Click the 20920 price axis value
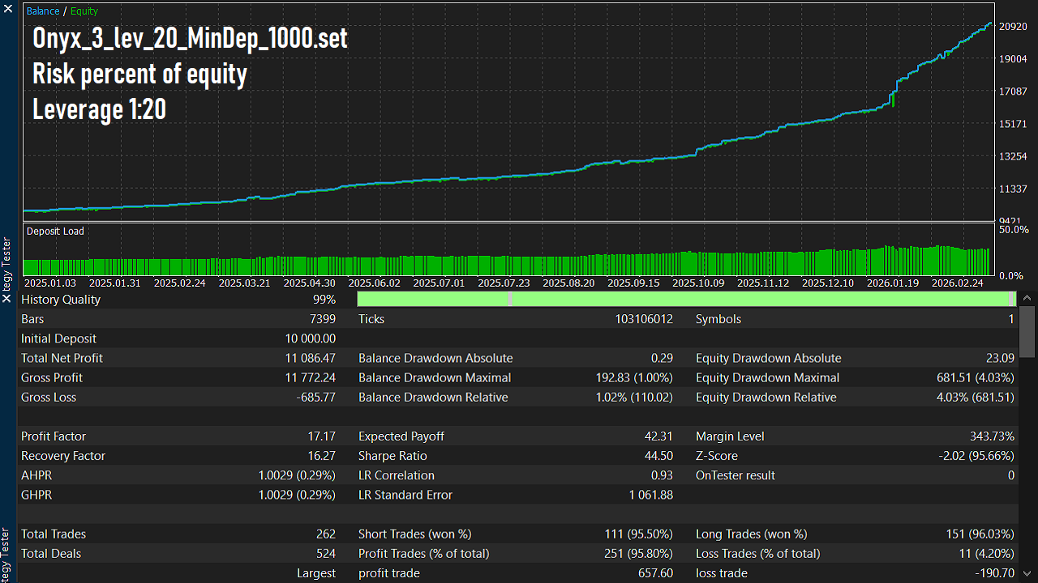This screenshot has width=1038, height=583. (1013, 27)
